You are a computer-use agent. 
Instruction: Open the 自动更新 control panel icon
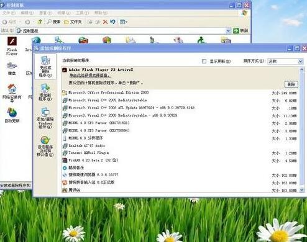(x=12, y=115)
